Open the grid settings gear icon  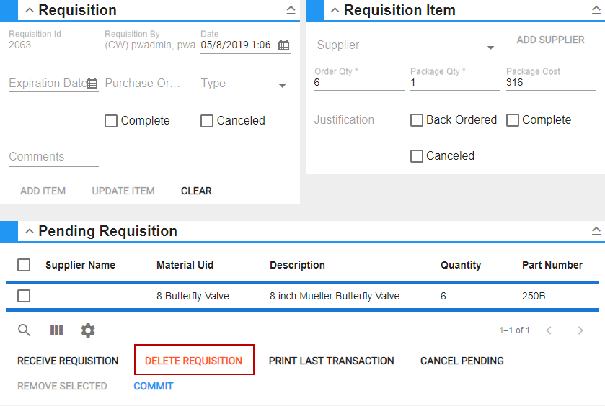[x=88, y=330]
